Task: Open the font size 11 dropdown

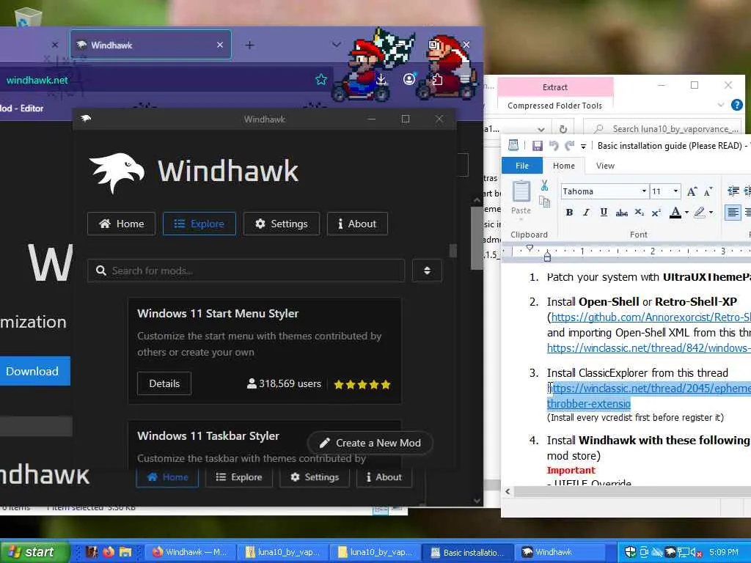Action: tap(675, 191)
